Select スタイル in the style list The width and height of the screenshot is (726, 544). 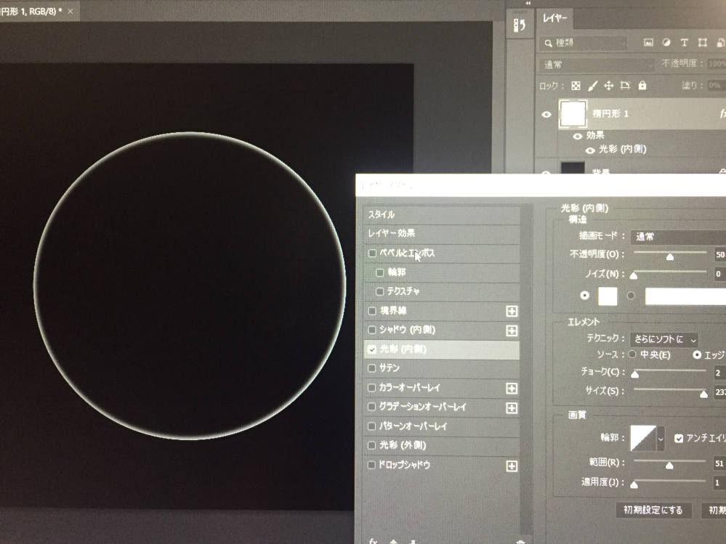point(382,215)
